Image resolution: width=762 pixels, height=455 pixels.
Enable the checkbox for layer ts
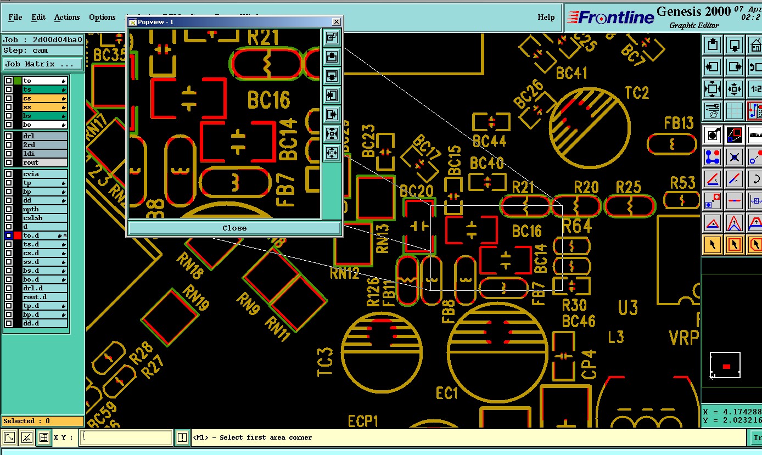point(9,89)
